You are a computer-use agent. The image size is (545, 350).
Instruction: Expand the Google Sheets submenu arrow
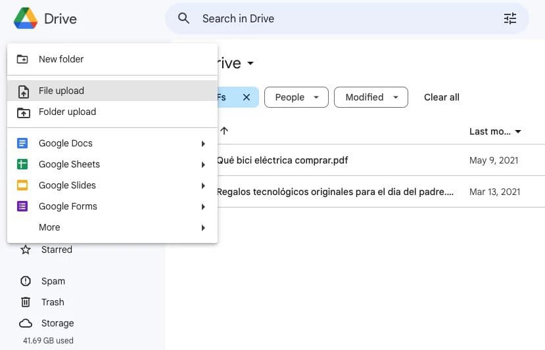203,165
